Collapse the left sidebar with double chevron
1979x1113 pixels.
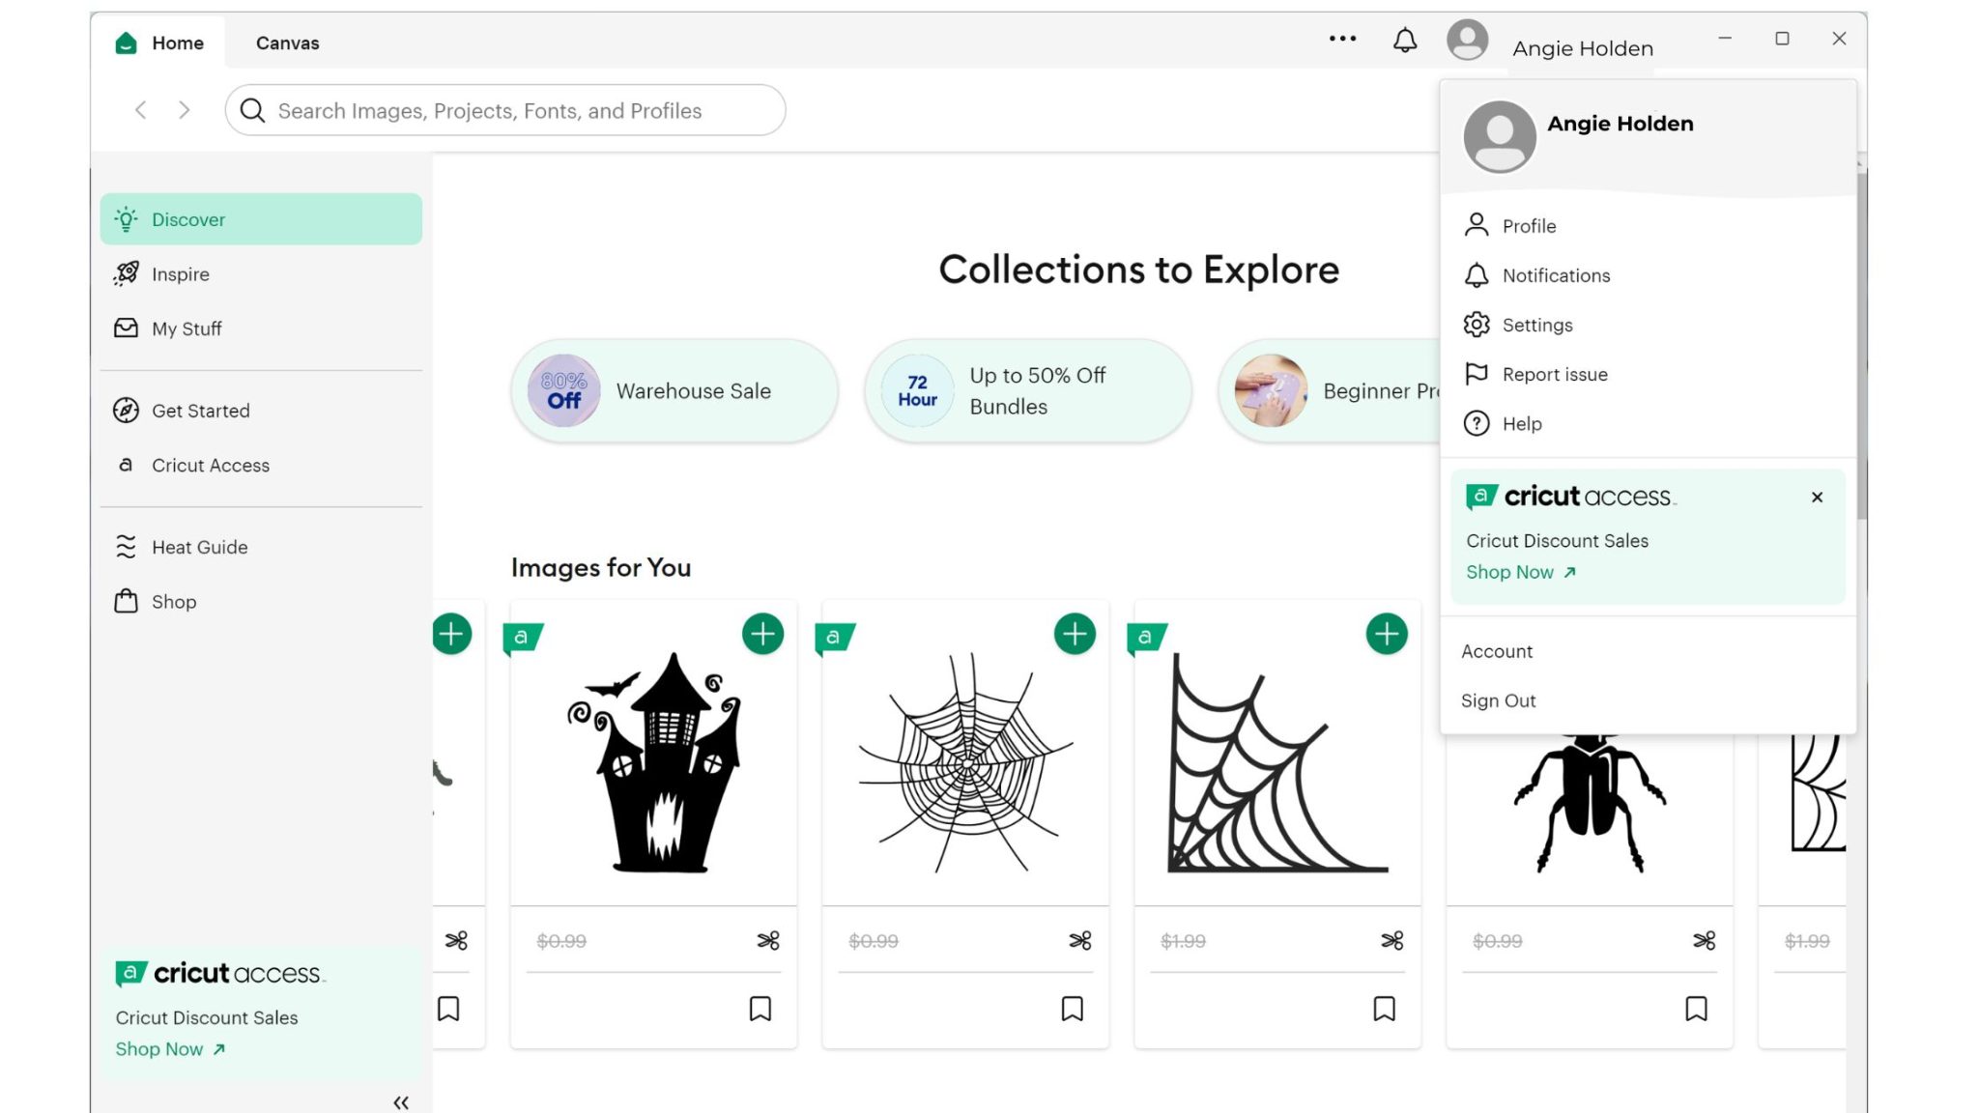click(x=401, y=1102)
